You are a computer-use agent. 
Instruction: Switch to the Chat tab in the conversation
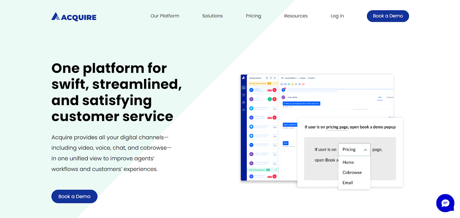(380, 97)
